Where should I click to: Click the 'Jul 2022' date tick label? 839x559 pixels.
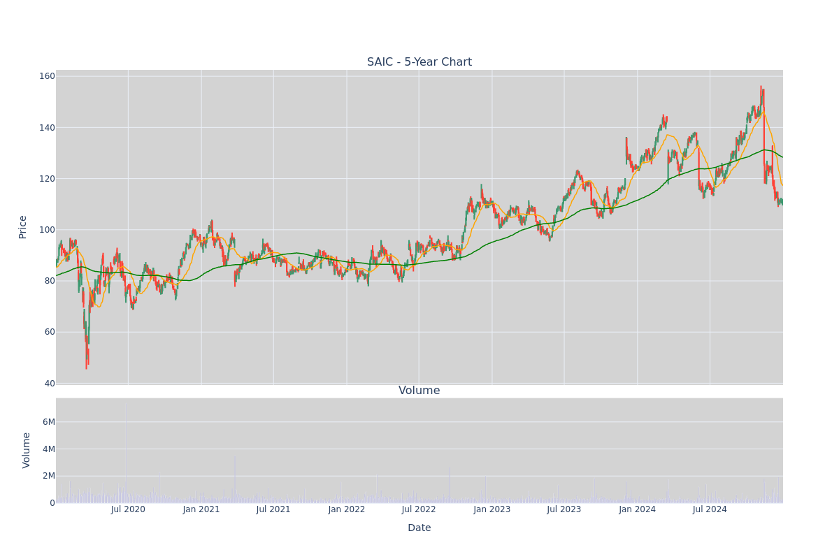tap(419, 509)
